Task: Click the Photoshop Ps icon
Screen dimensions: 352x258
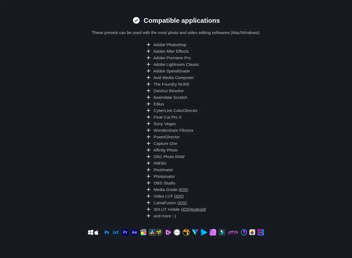Action: tap(107, 232)
